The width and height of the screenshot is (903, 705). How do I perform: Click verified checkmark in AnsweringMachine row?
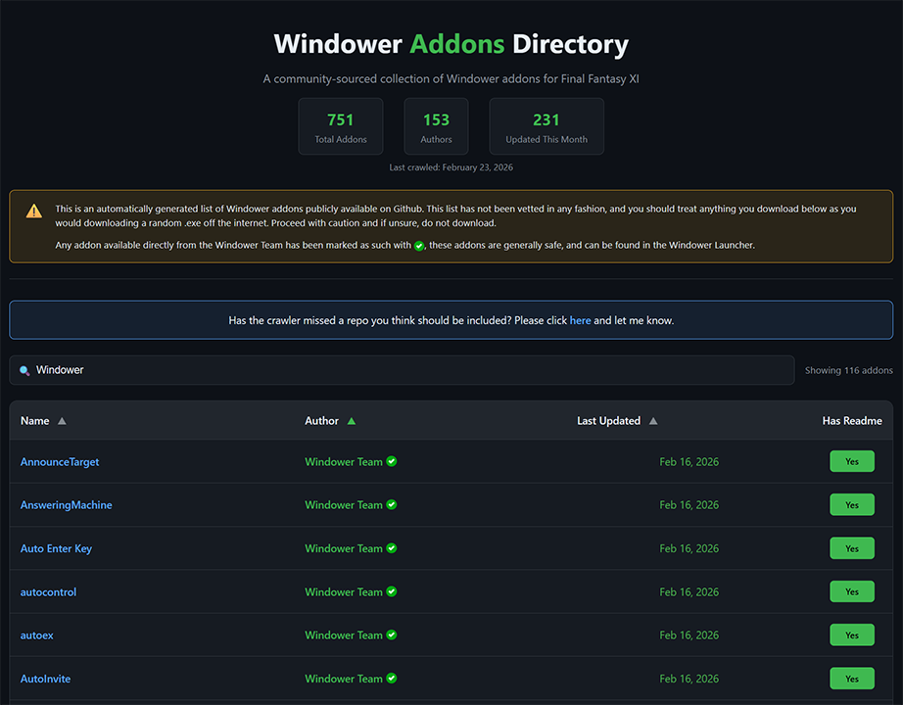click(392, 505)
